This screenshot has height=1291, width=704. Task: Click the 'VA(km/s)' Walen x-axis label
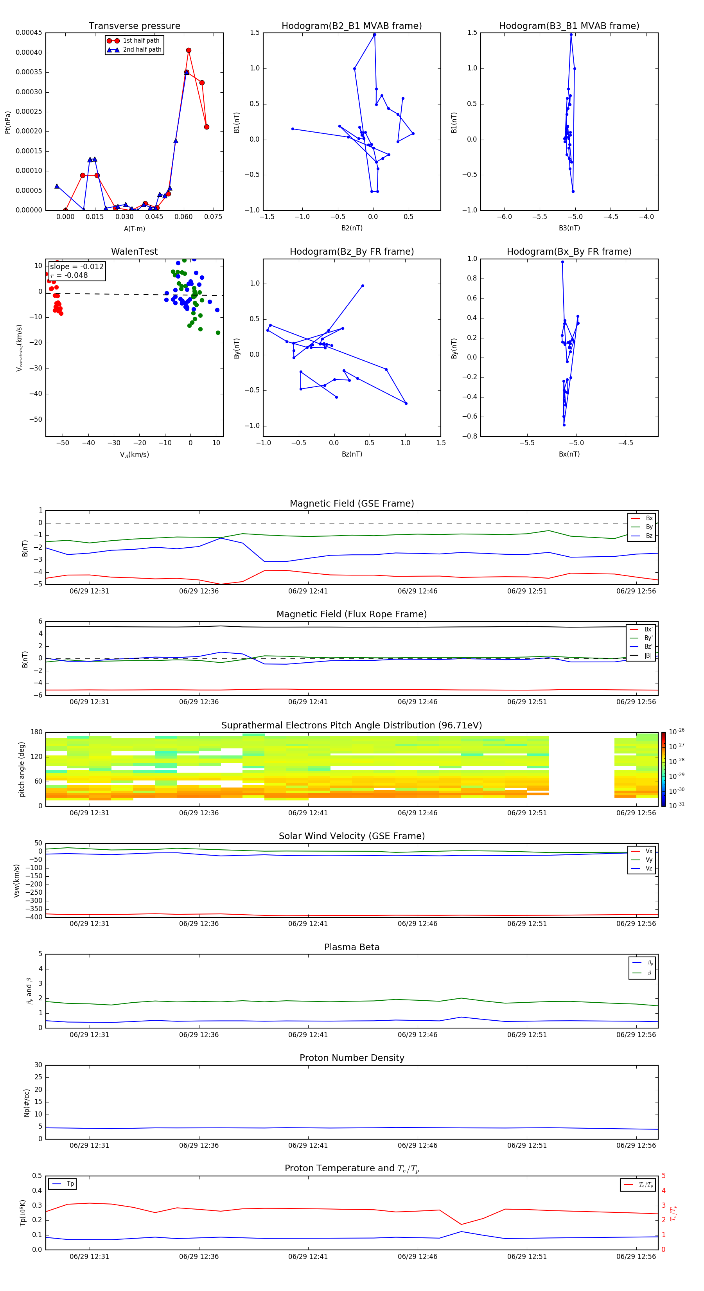pos(134,455)
